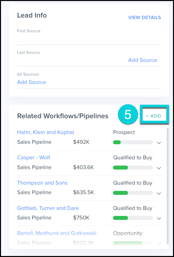Click Add Source under All Sources
This screenshot has height=257, width=174.
(31, 82)
